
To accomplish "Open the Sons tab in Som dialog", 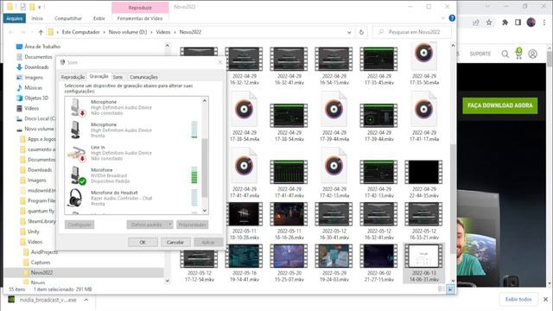I will 118,77.
